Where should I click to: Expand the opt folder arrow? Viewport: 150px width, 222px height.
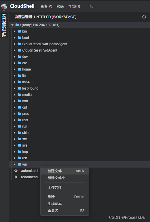14,107
